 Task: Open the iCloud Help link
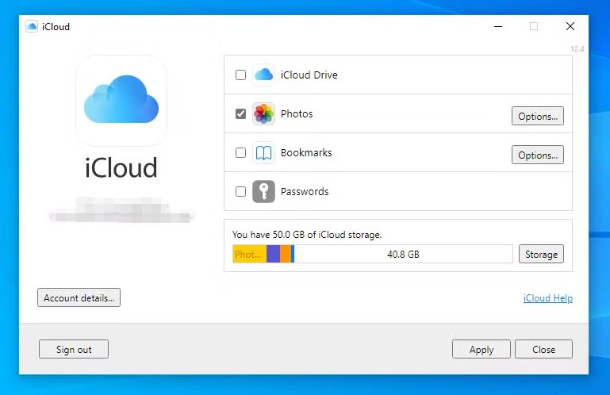pyautogui.click(x=548, y=298)
